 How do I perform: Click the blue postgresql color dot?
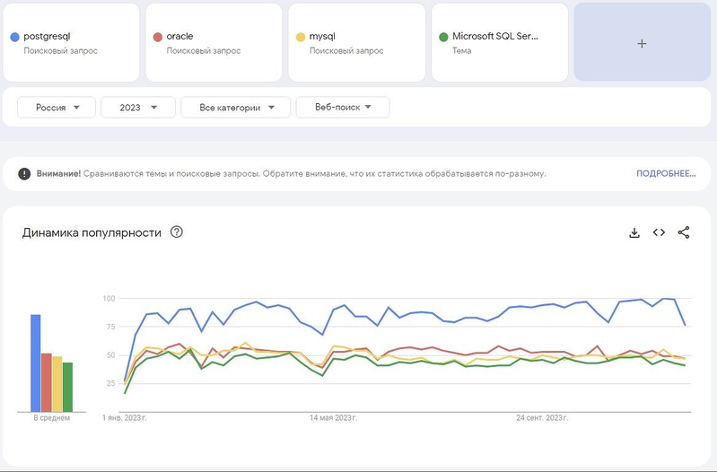pyautogui.click(x=14, y=37)
